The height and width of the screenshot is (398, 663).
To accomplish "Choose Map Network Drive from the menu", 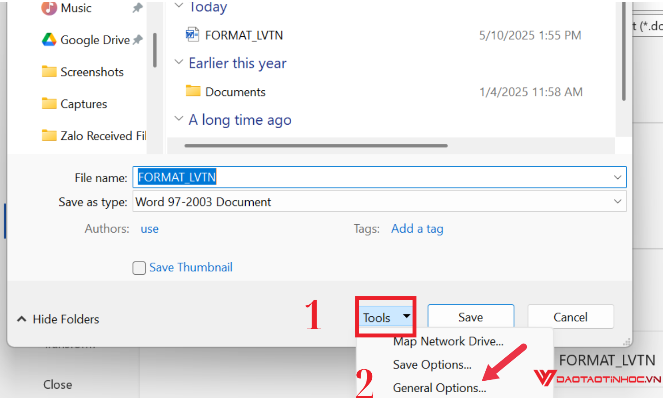I will pos(448,341).
